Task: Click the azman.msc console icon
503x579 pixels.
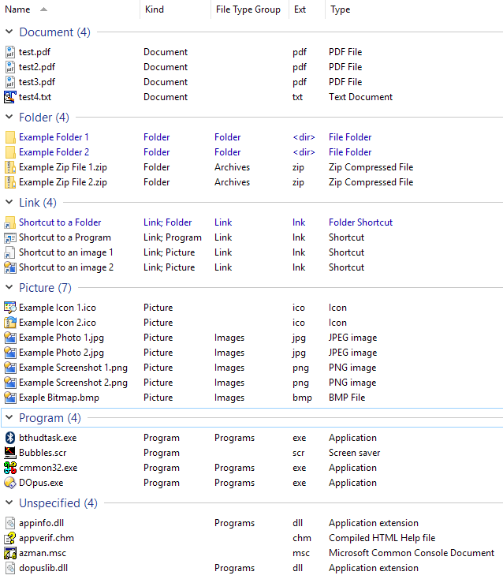Action: [10, 553]
